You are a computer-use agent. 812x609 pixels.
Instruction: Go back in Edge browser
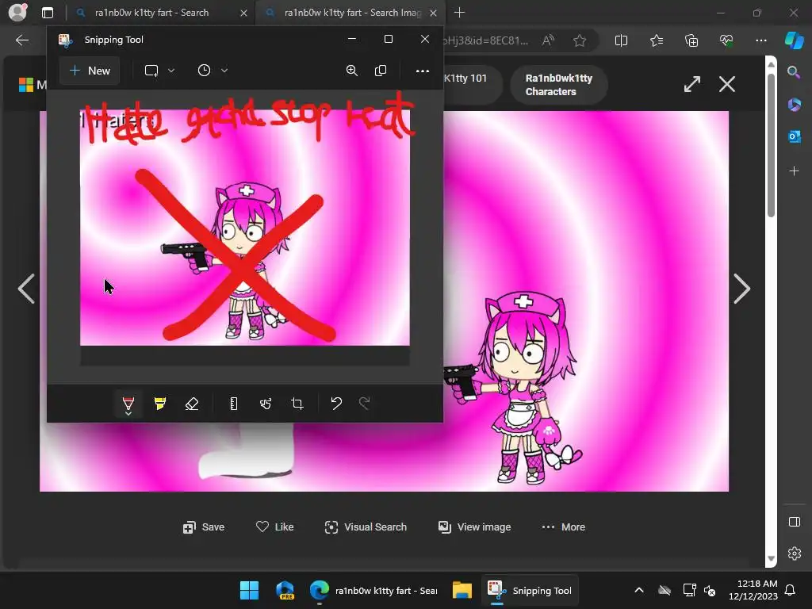[x=22, y=40]
